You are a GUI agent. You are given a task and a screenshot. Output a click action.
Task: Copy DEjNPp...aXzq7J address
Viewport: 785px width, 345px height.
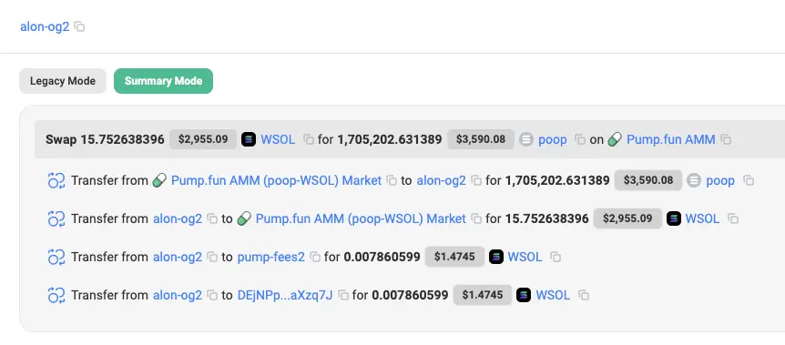point(343,296)
